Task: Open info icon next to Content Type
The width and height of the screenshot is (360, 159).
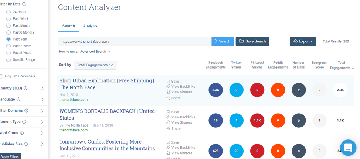Action: point(24,122)
